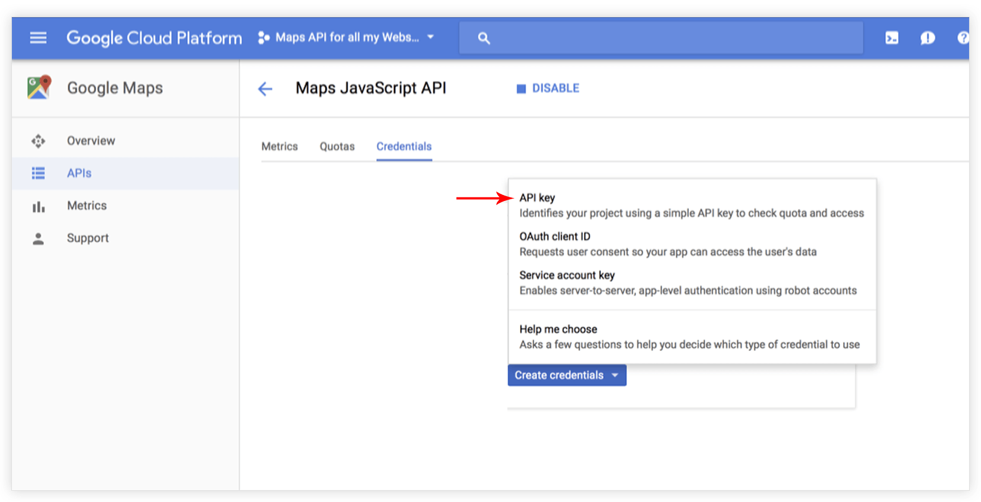981x502 pixels.
Task: Click the Overview sidebar icon
Action: click(39, 141)
